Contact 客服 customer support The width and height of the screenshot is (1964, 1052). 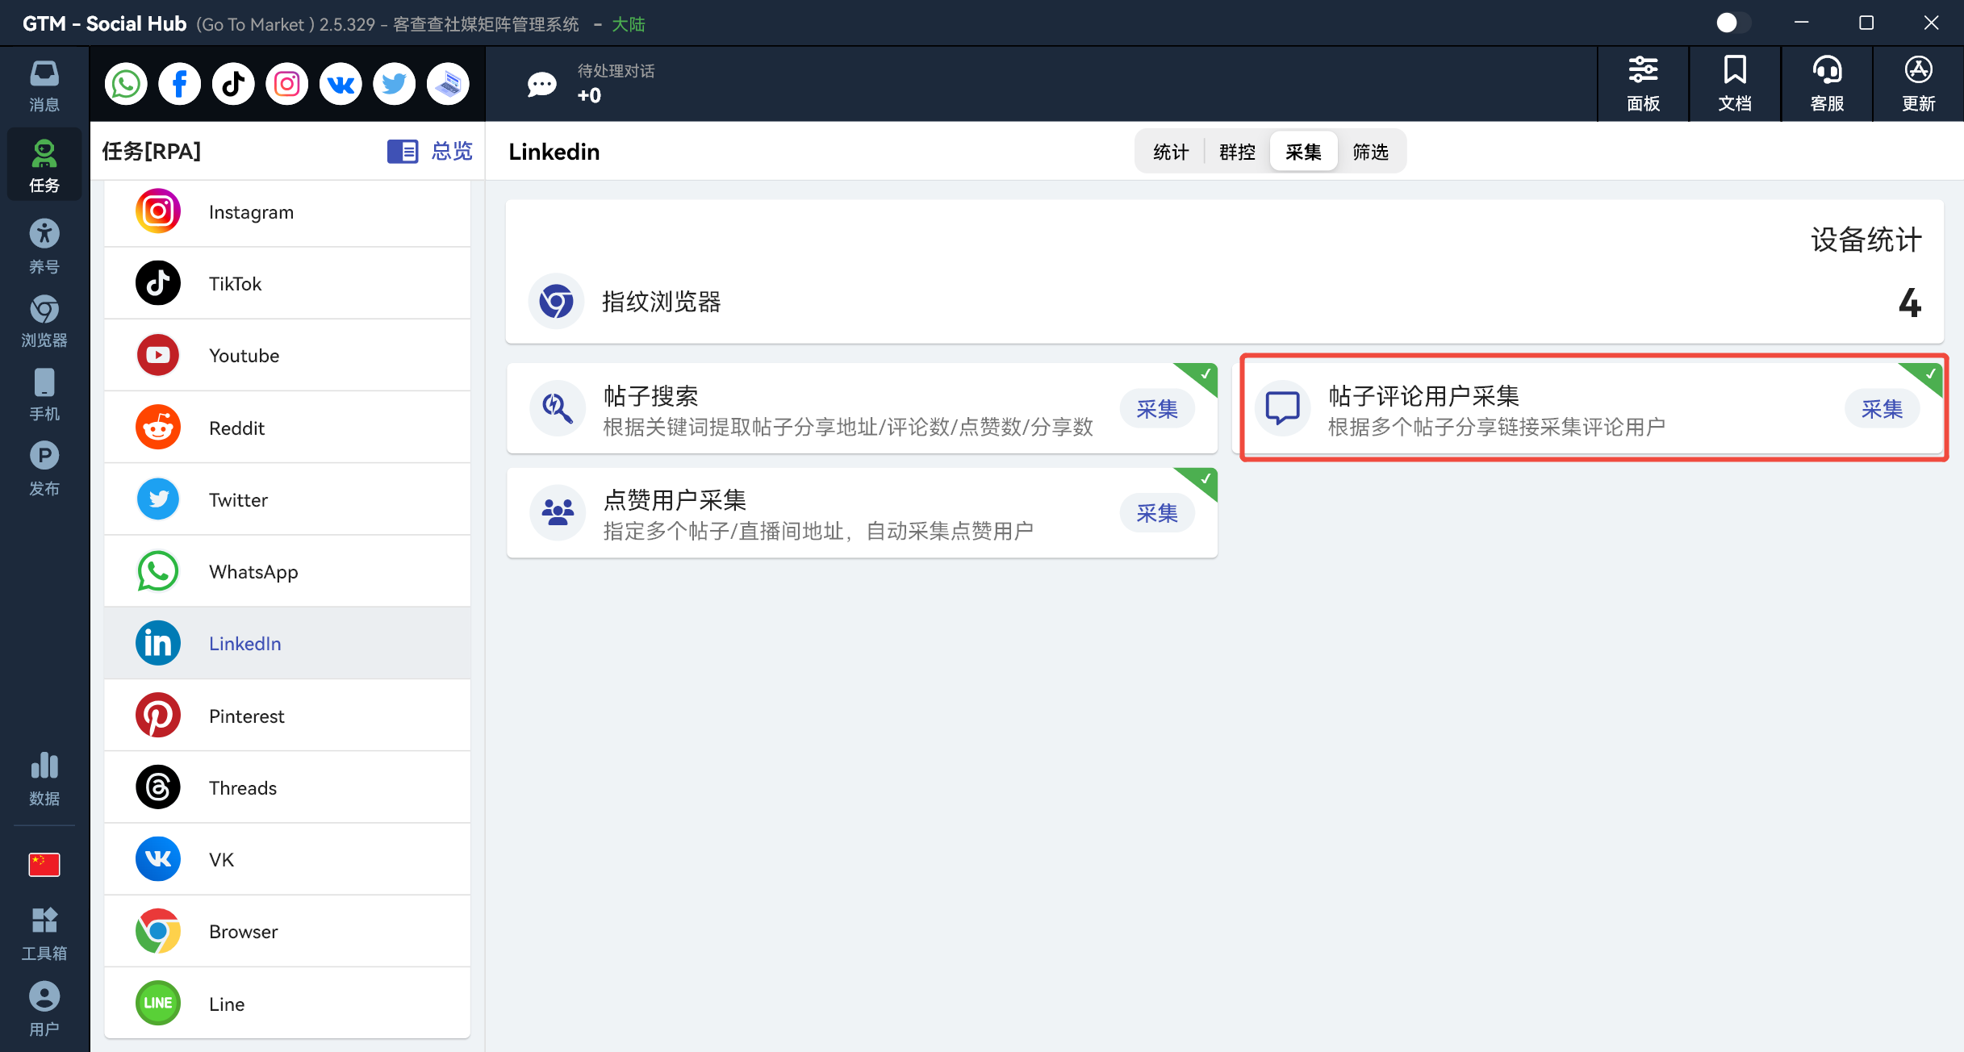(x=1827, y=84)
